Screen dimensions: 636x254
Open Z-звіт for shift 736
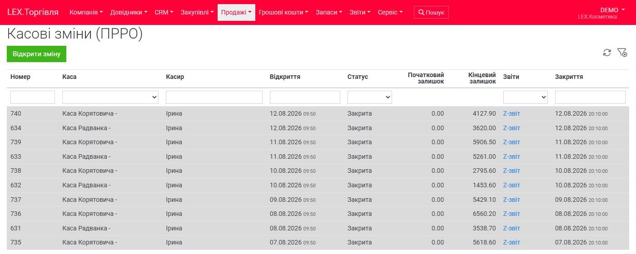click(x=512, y=214)
